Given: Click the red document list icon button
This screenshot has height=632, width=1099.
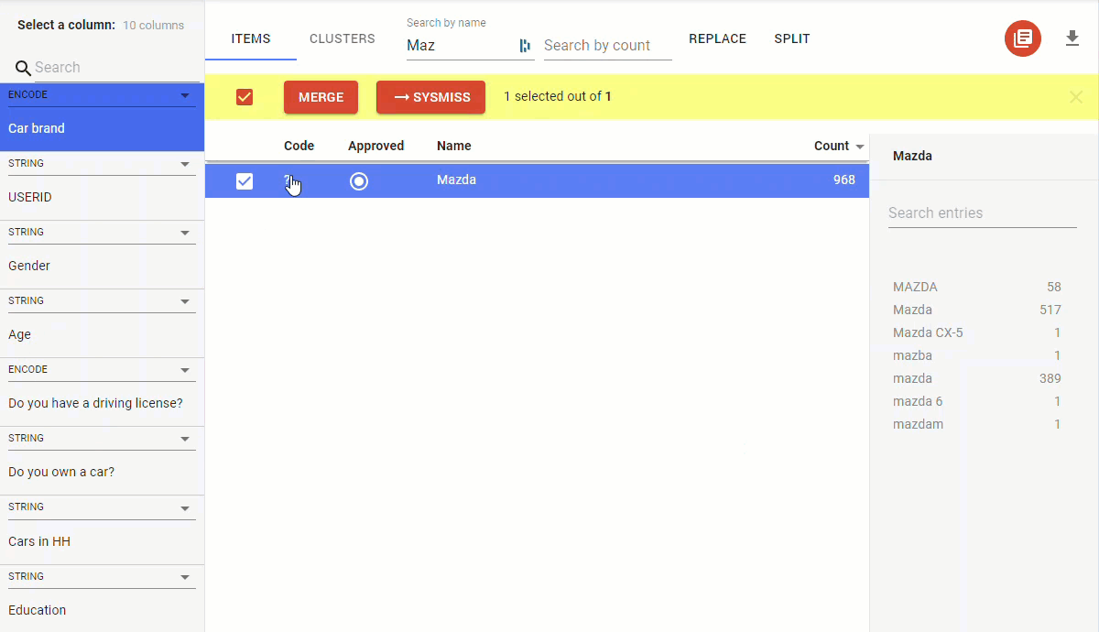Looking at the screenshot, I should pos(1022,38).
